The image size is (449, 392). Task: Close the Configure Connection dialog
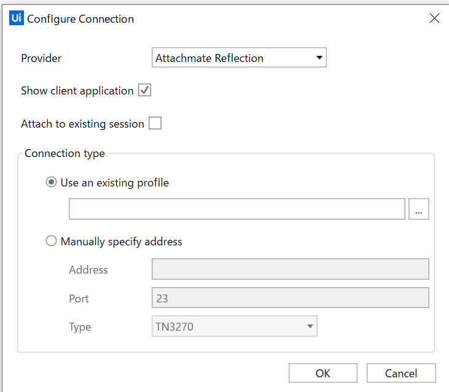coord(434,18)
